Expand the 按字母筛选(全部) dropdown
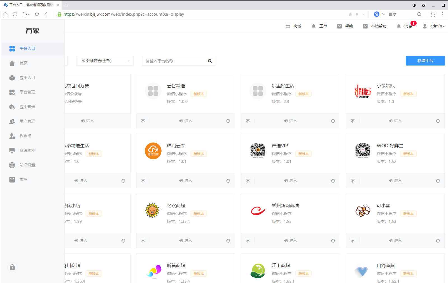Image resolution: width=448 pixels, height=283 pixels. [x=105, y=61]
